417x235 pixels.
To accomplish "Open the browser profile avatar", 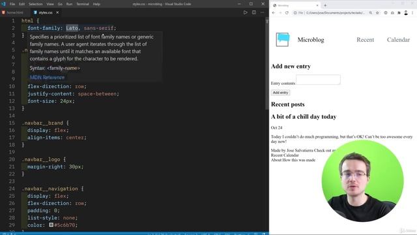I will click(x=406, y=13).
